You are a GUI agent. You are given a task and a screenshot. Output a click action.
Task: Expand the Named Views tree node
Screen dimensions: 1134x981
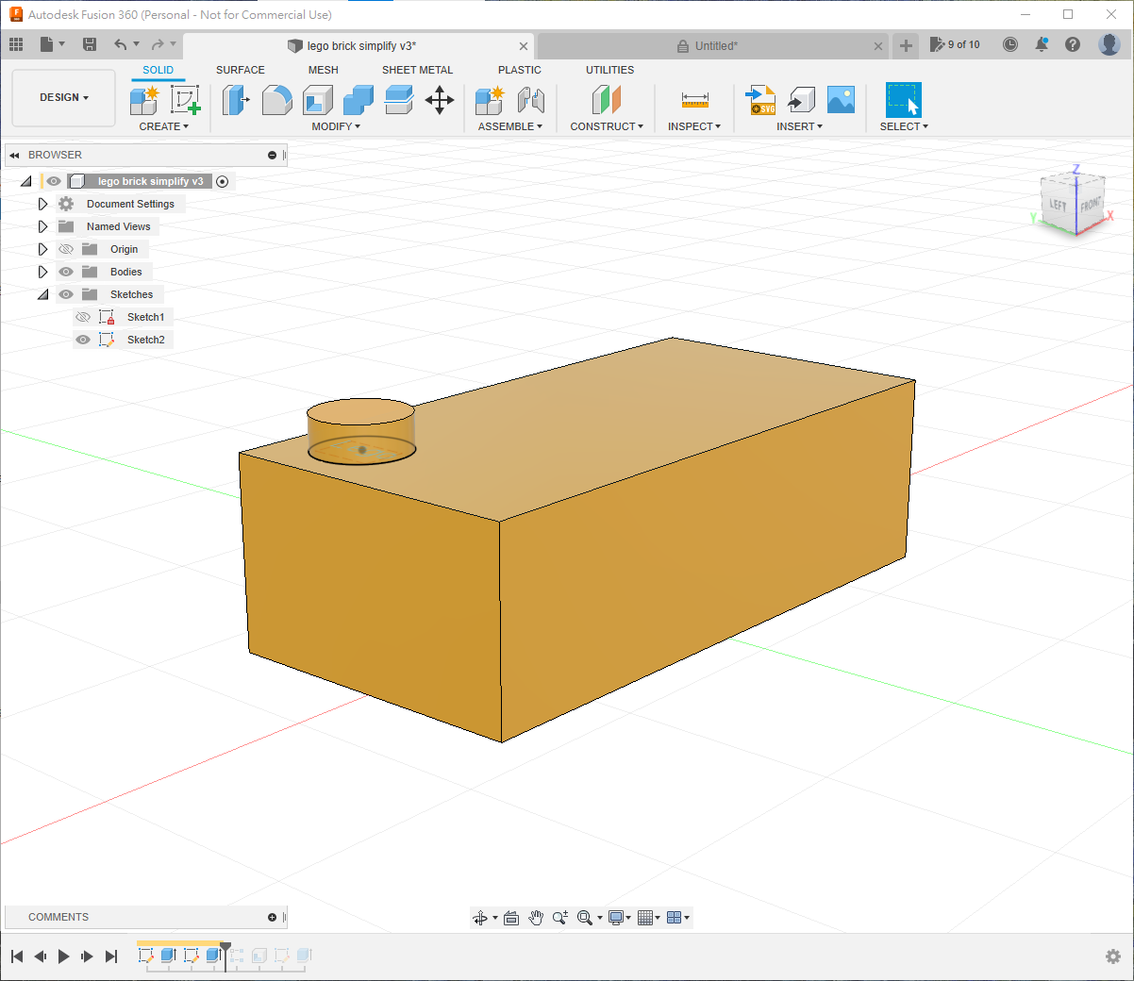(x=42, y=226)
